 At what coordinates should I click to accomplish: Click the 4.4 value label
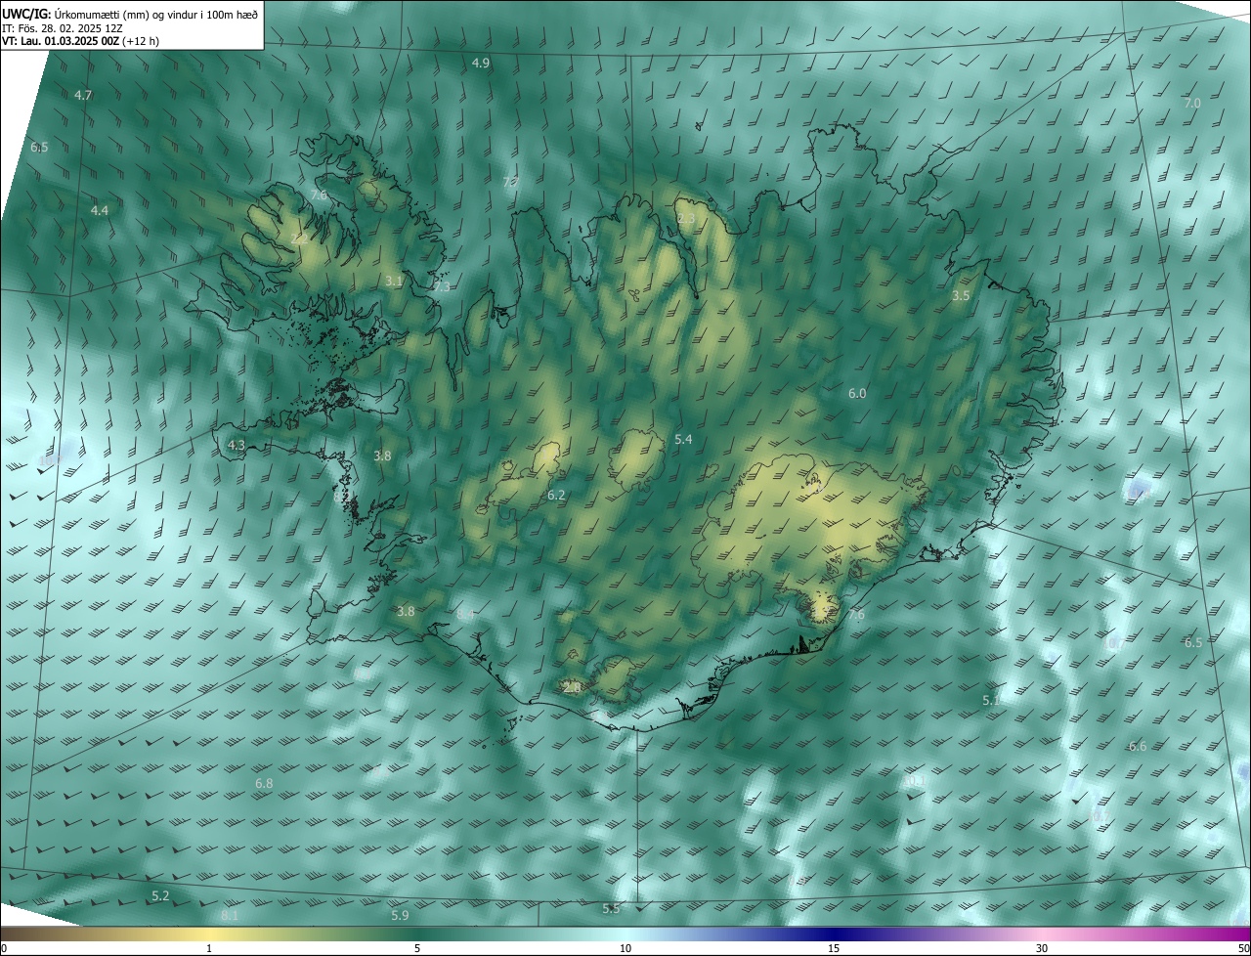[x=100, y=210]
